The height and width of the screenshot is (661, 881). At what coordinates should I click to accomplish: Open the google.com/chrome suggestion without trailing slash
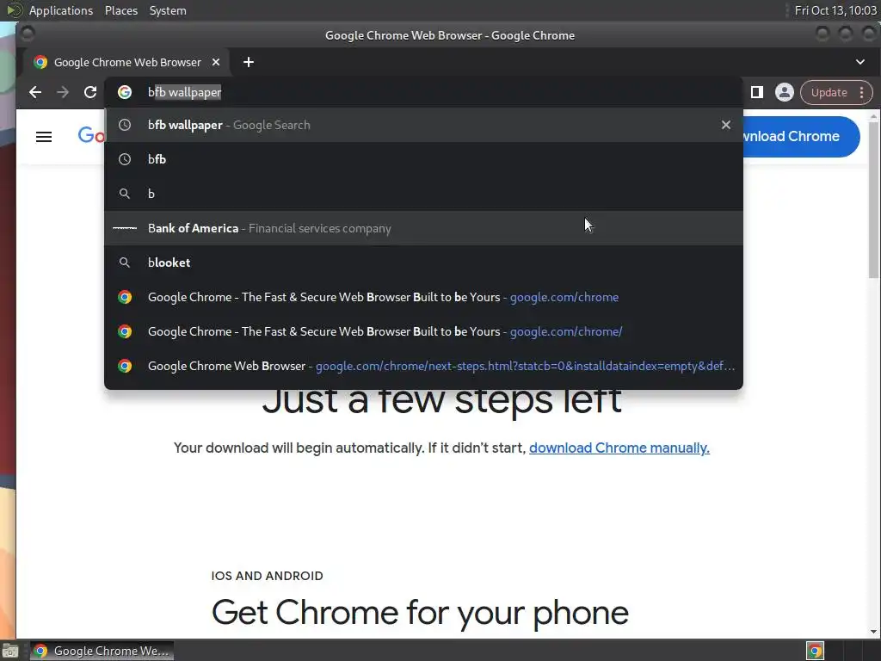pos(423,297)
